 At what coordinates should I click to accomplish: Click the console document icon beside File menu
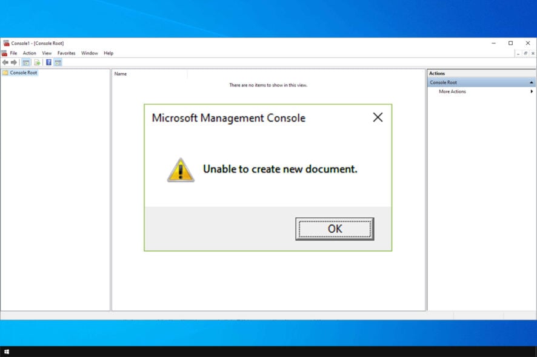(4, 53)
